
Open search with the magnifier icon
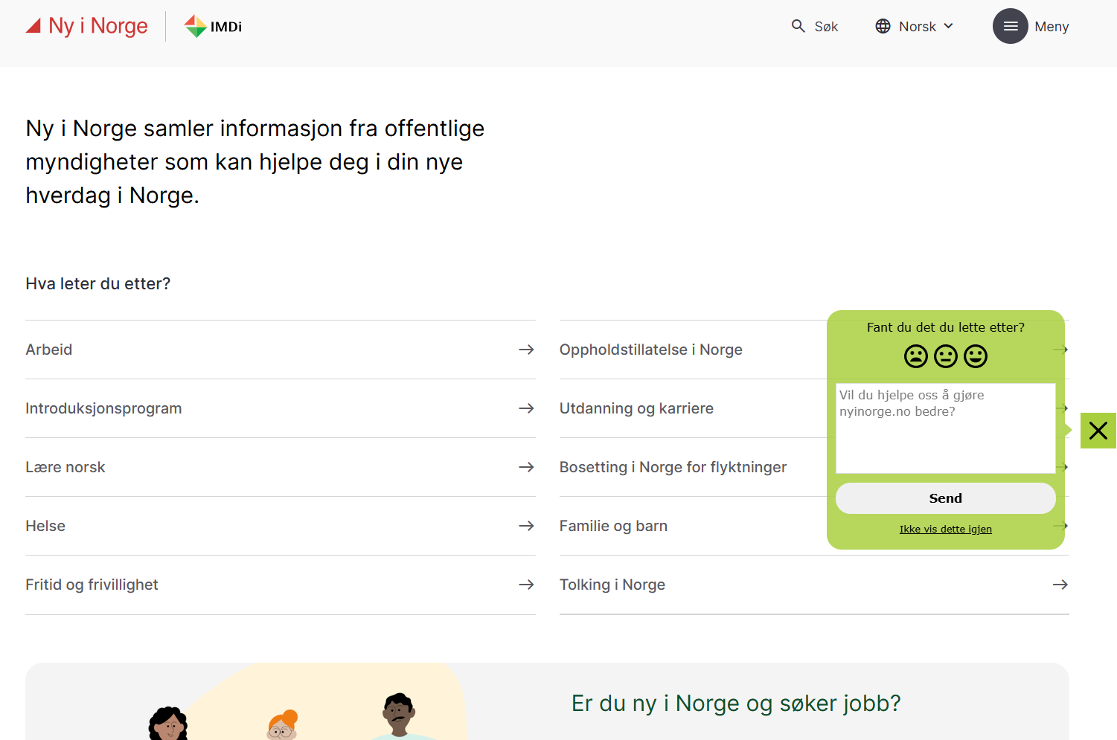click(798, 26)
